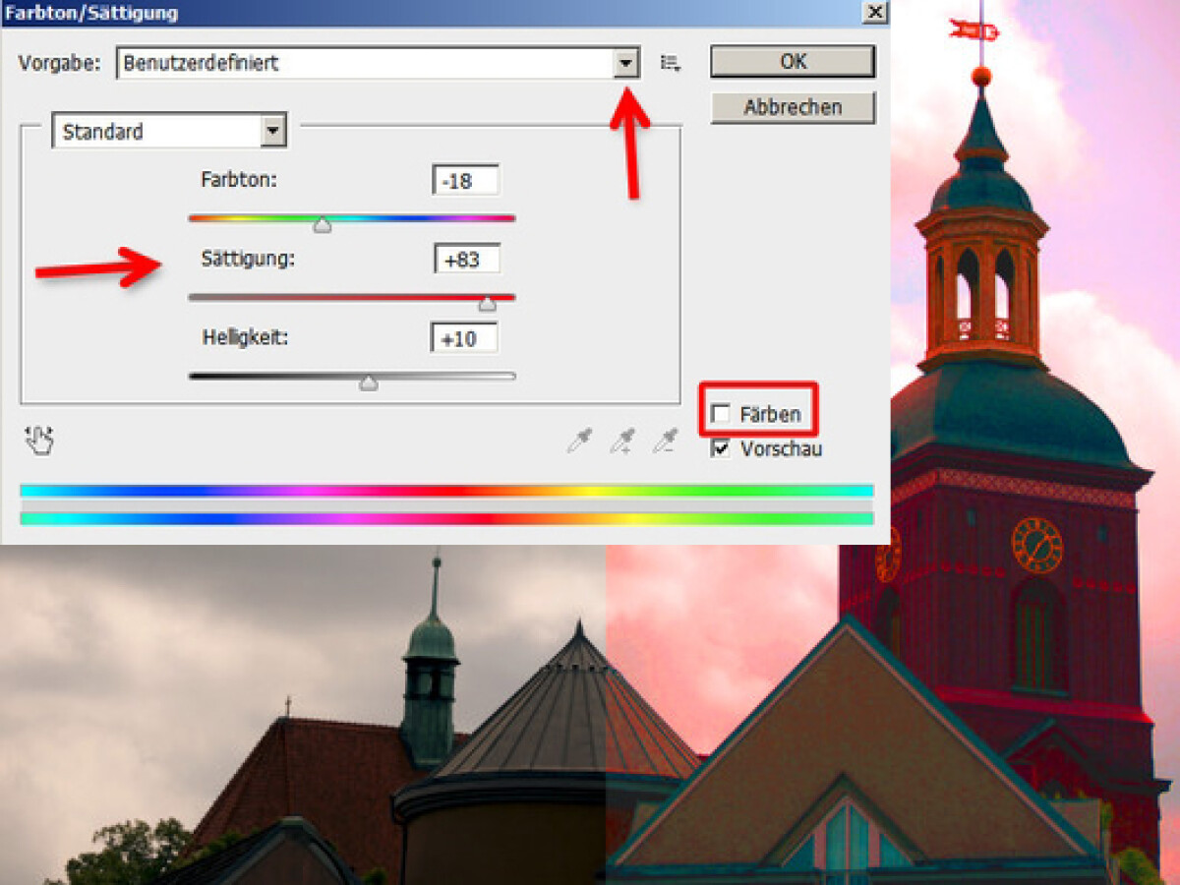Expand the Standard color range dropdown
The height and width of the screenshot is (885, 1180).
[273, 132]
